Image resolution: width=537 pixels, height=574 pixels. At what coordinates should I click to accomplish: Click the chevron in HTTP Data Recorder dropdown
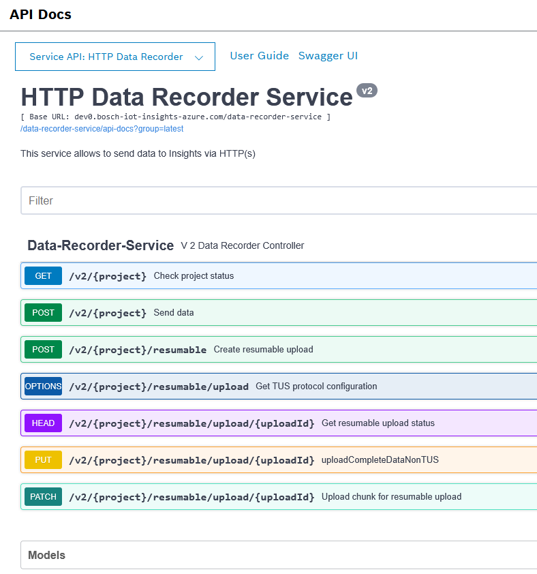click(x=199, y=58)
